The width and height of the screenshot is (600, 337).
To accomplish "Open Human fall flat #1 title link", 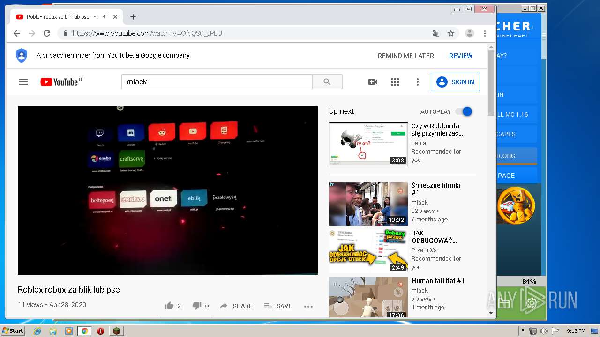I will click(438, 281).
